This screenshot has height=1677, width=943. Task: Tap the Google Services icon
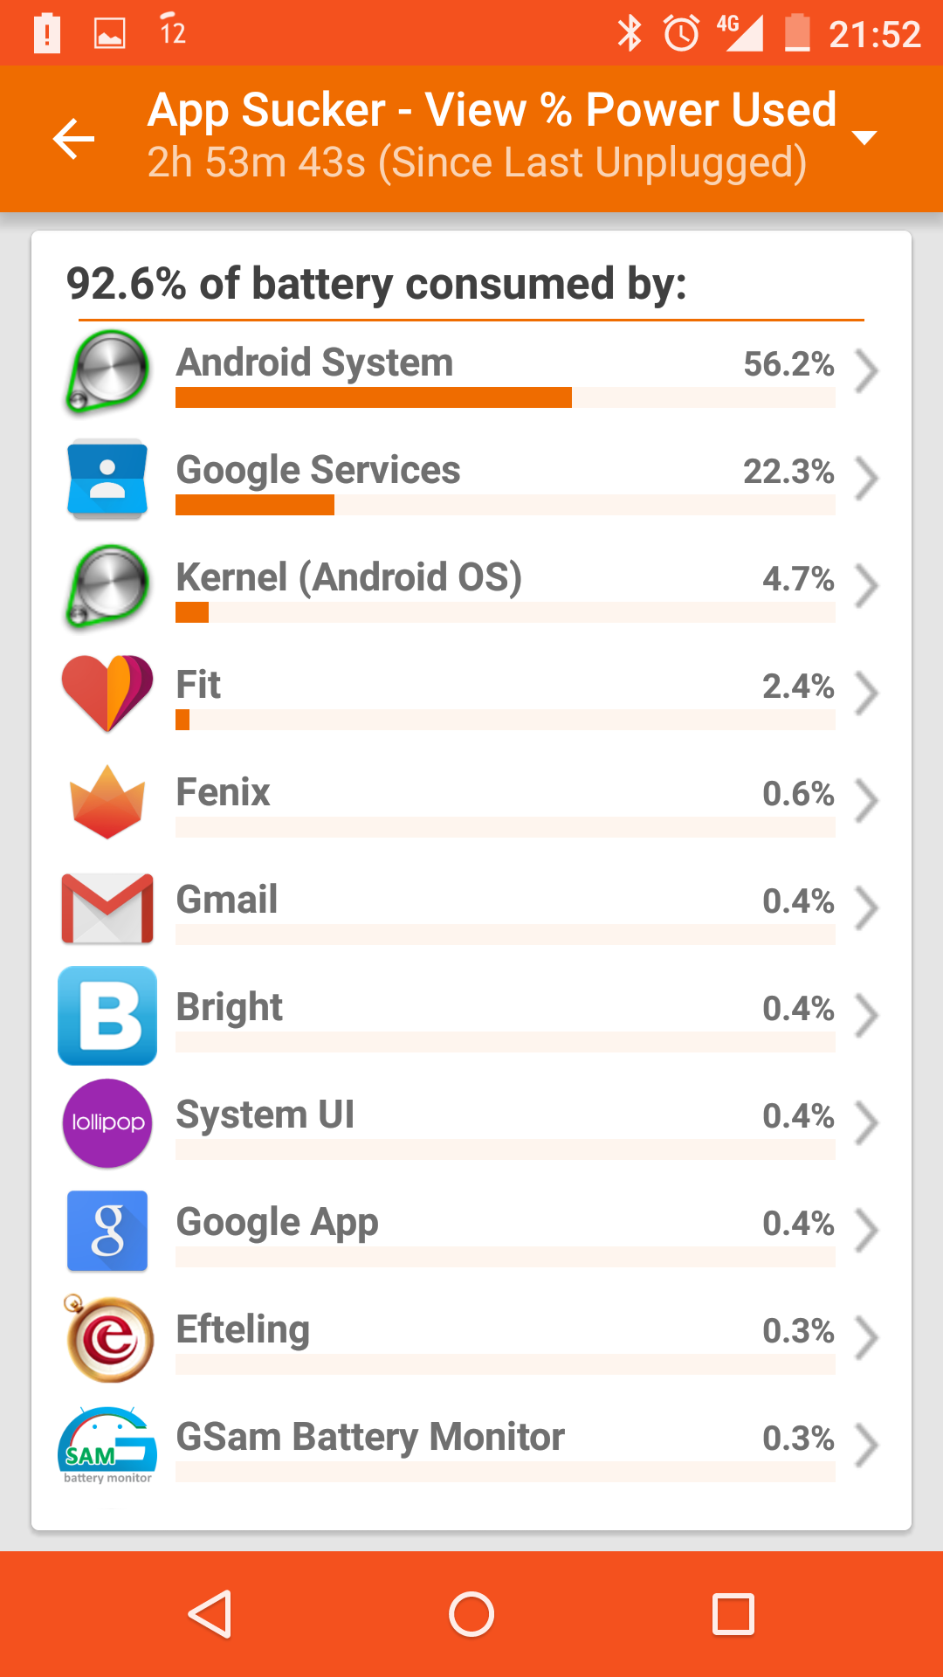pyautogui.click(x=107, y=479)
